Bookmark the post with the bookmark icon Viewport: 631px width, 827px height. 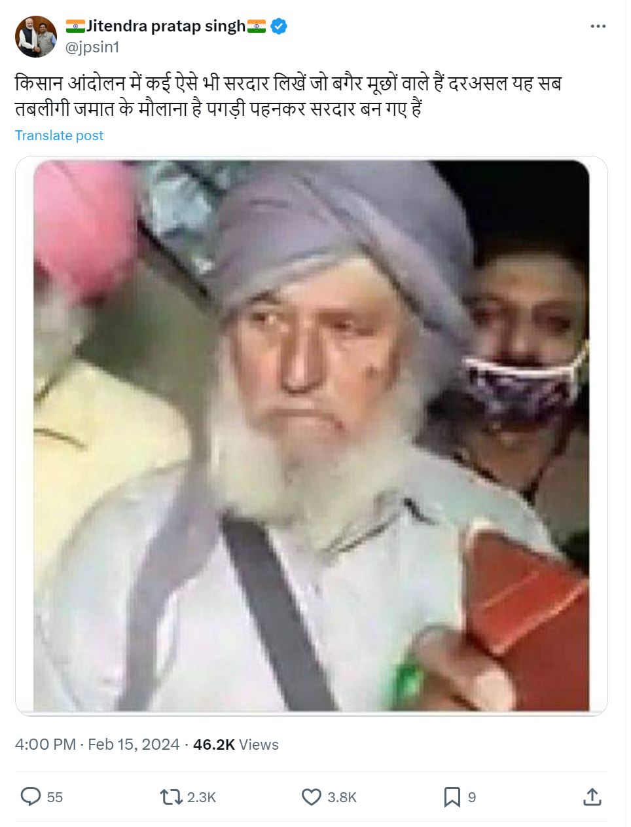click(x=452, y=797)
